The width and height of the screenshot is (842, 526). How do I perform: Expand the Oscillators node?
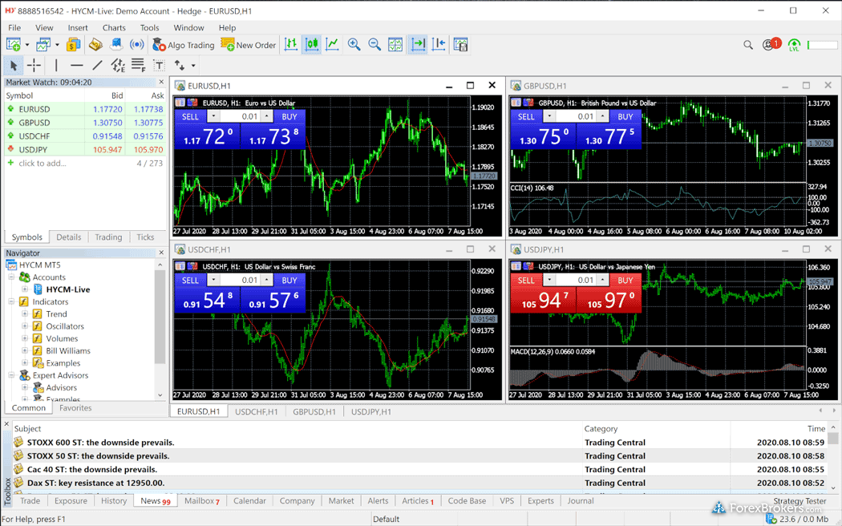(x=25, y=326)
